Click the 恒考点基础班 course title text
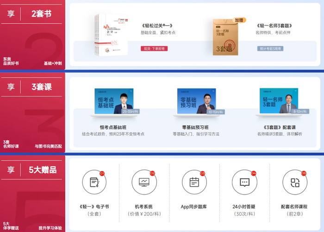This screenshot has width=324, height=232. click(x=113, y=127)
